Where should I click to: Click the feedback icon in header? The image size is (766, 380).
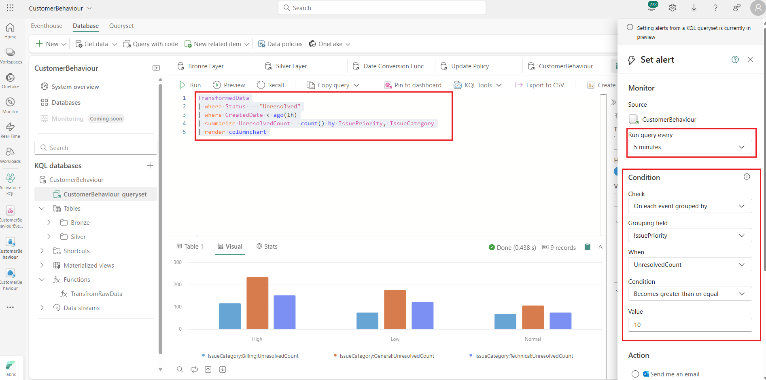[737, 8]
